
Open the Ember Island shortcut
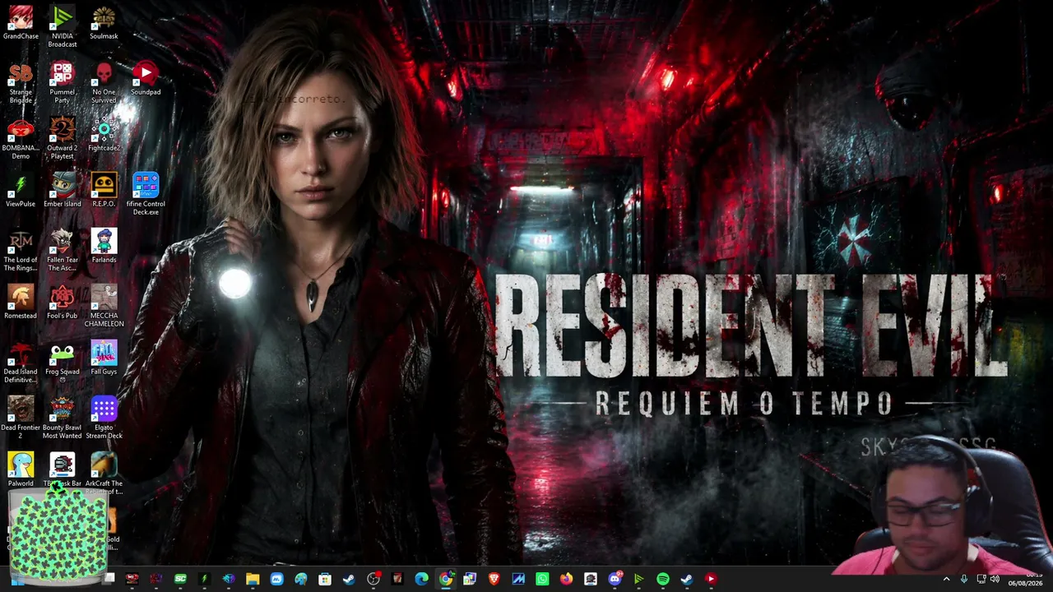click(x=63, y=192)
